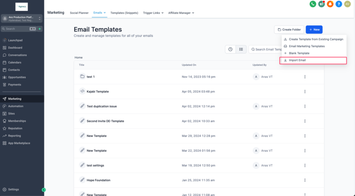Viewport: 355px width, 196px height.
Task: Open three-dot menu for Kajabi Template
Action: [x=305, y=91]
